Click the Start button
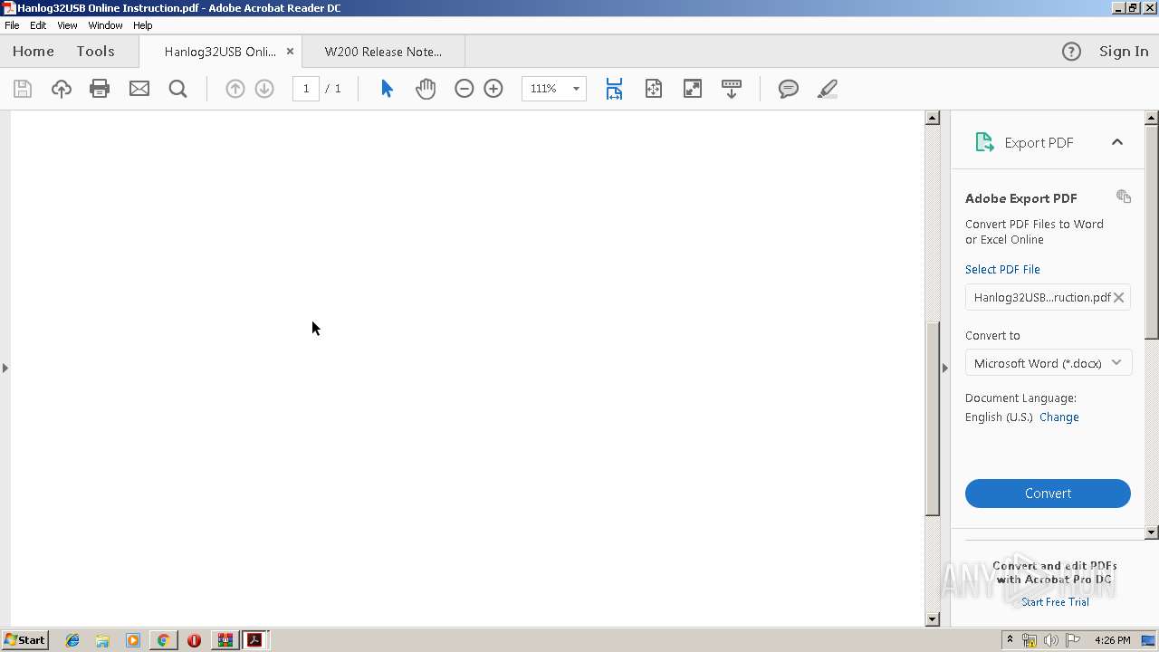The width and height of the screenshot is (1159, 652). click(25, 640)
